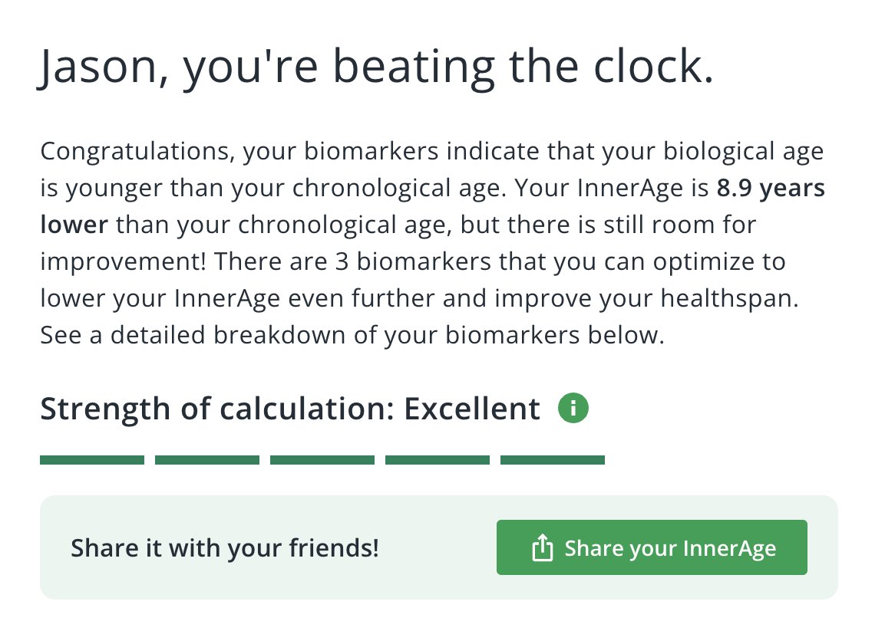The image size is (895, 644).
Task: Click the green info icon beside Excellent
Action: point(573,408)
